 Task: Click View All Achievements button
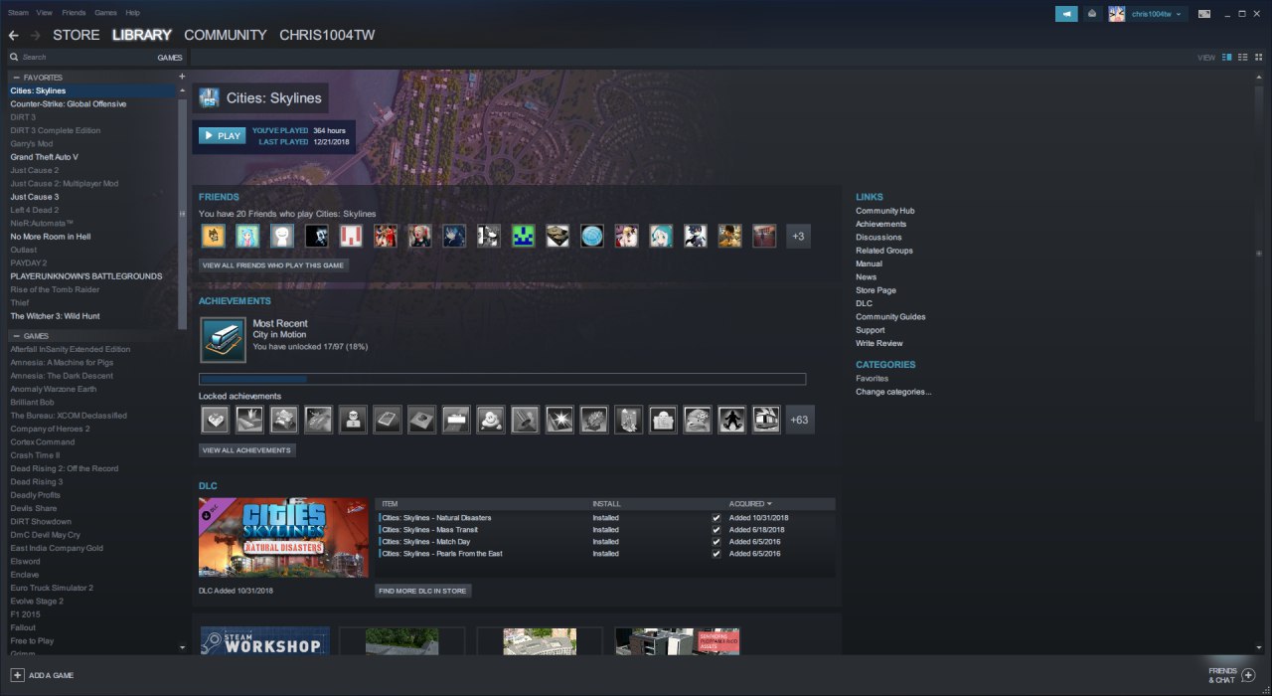tap(247, 450)
